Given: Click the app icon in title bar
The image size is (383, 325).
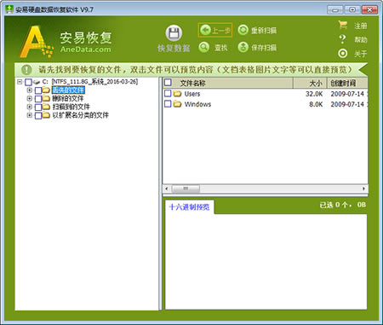Looking at the screenshot, I should 9,9.
